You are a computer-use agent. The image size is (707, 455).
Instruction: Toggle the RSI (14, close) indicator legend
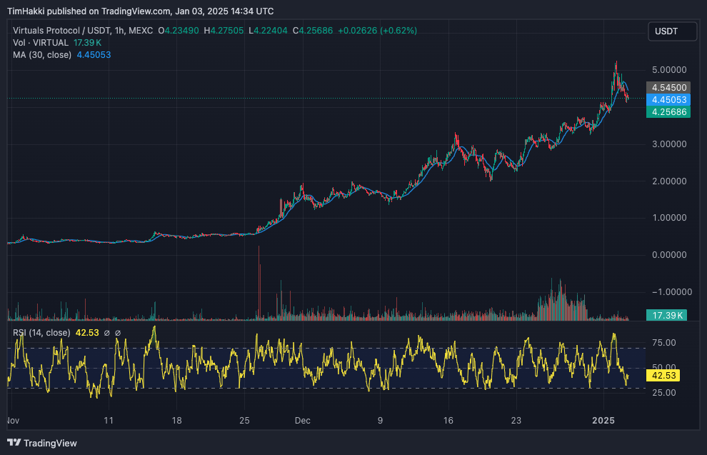pyautogui.click(x=40, y=333)
